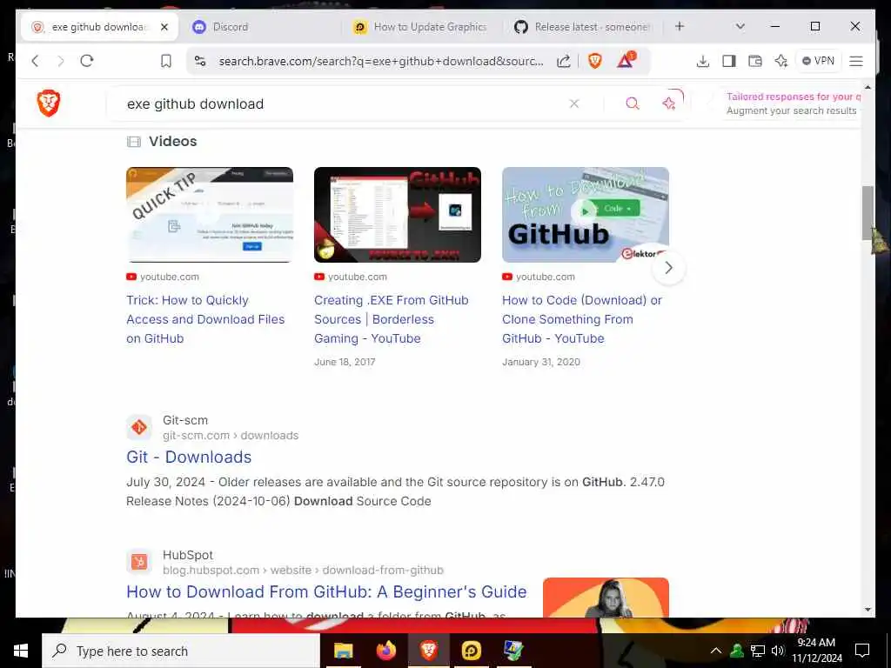Open the VPN button
The height and width of the screenshot is (668, 891).
coord(818,61)
